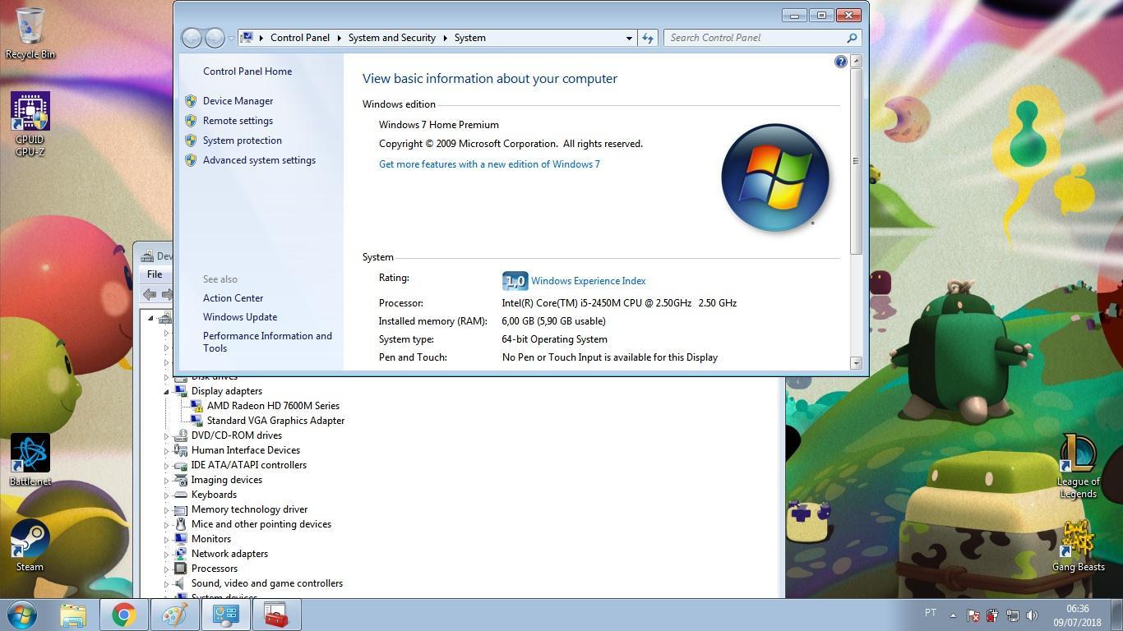Screen dimensions: 1123x631
Task: Click Get more features with new edition link
Action: coord(489,164)
